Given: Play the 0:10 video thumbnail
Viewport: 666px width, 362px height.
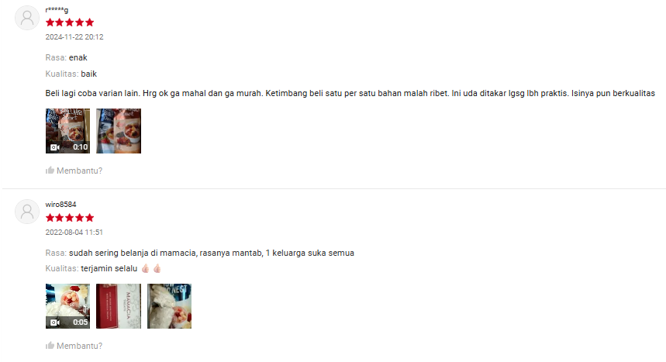Looking at the screenshot, I should coord(68,131).
